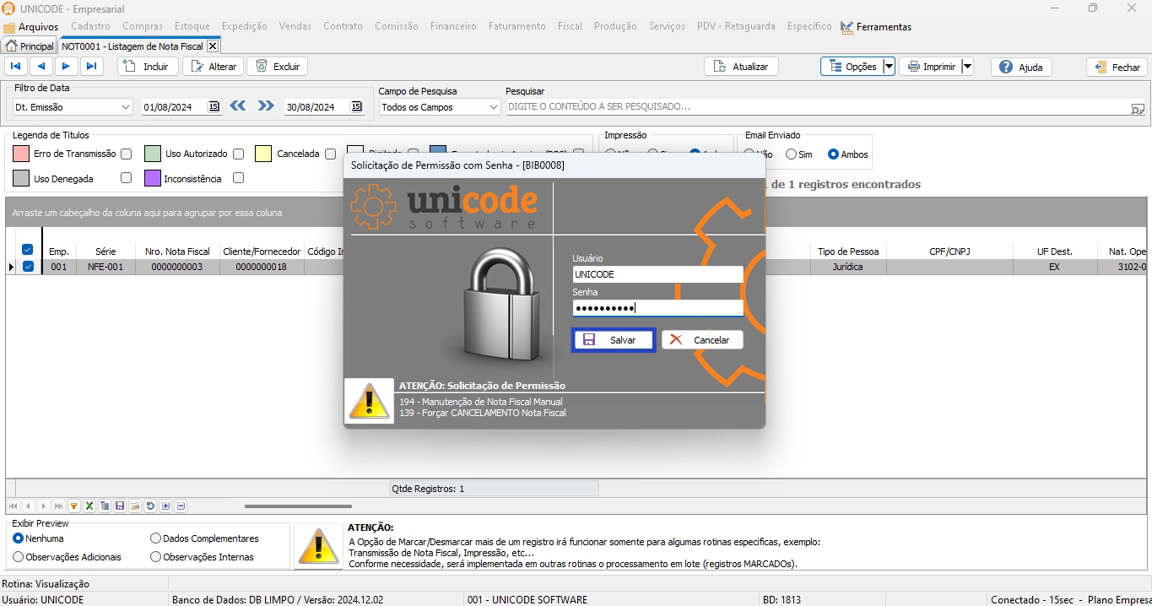
Task: Enable the Uso Autorizado checkbox
Action: click(239, 154)
